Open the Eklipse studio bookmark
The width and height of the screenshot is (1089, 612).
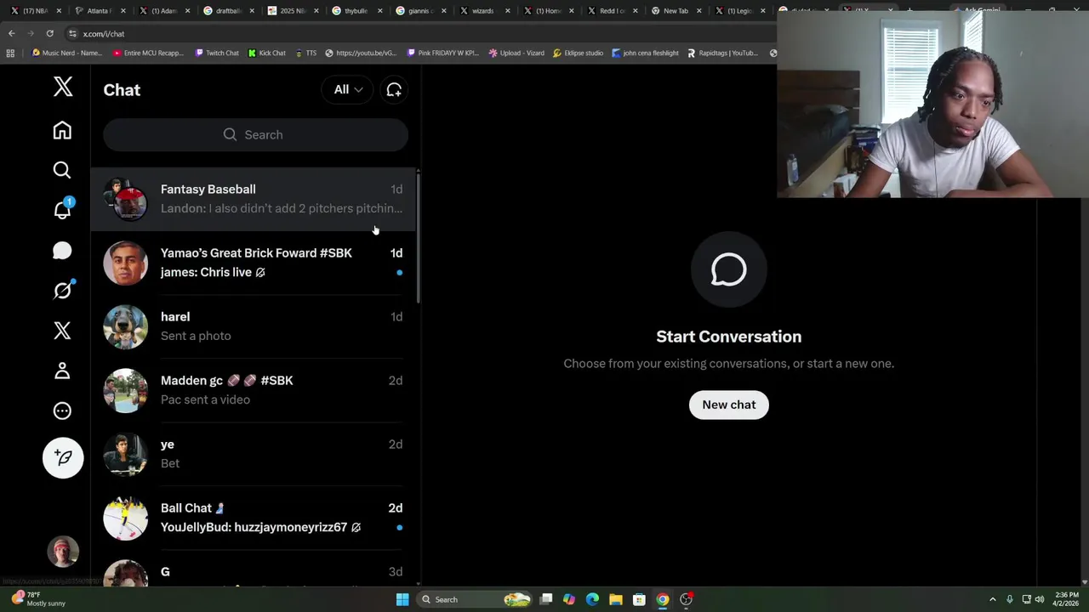579,53
